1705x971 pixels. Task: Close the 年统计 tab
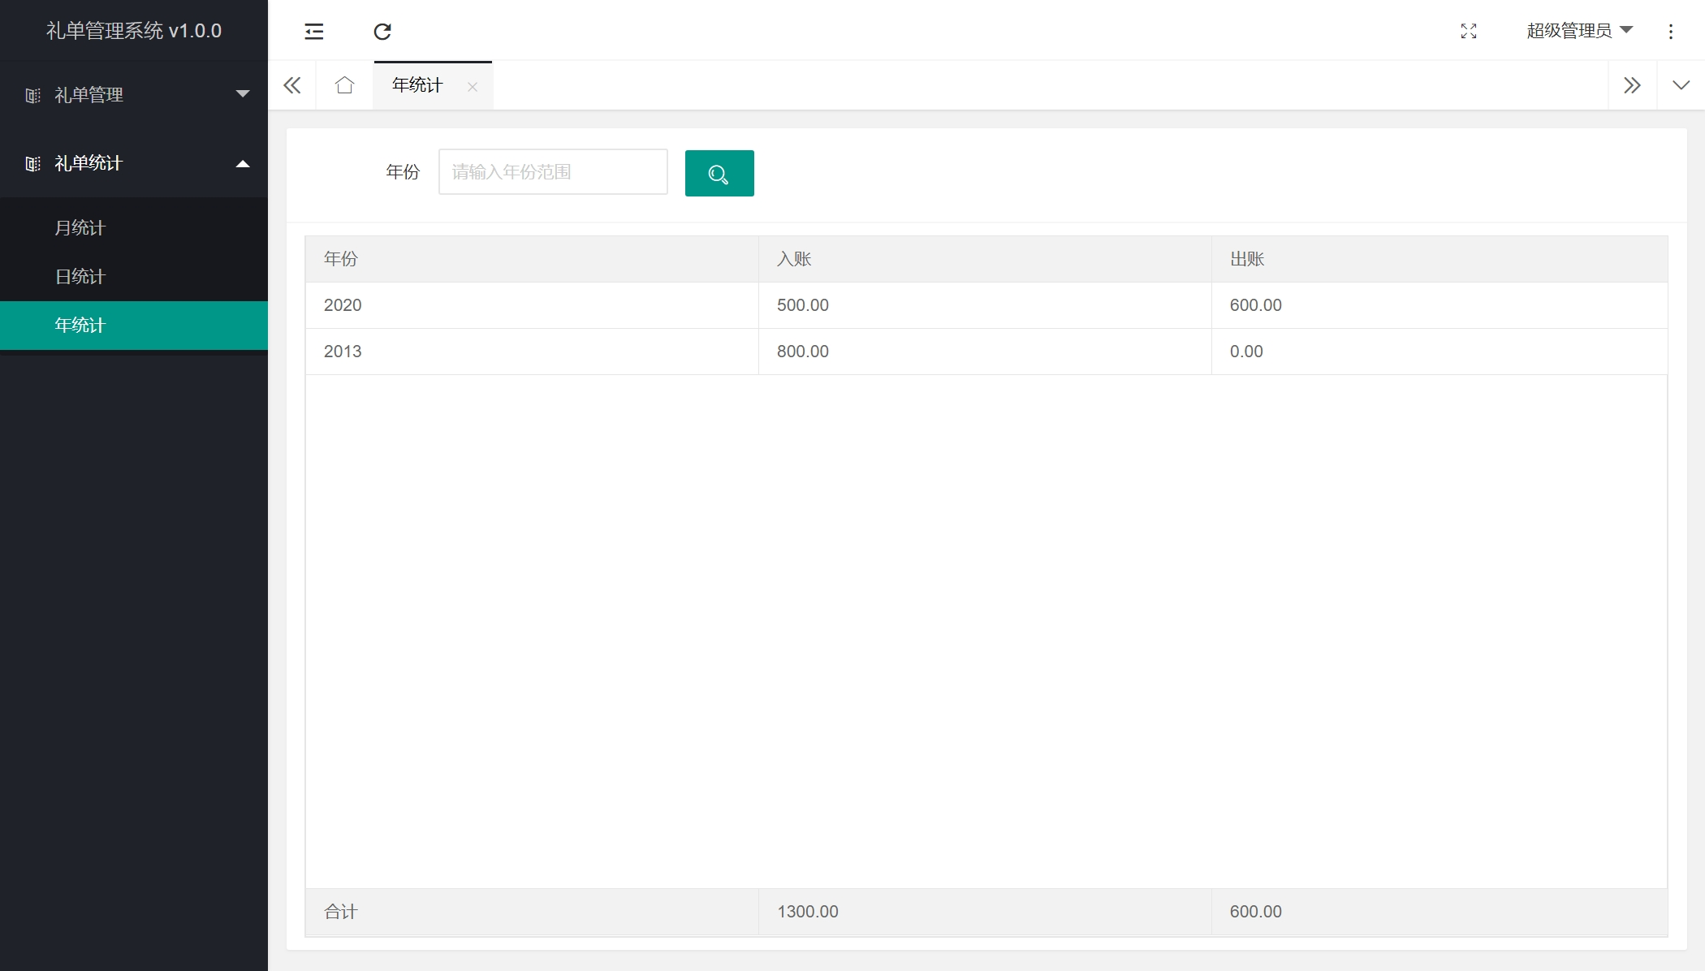pyautogui.click(x=473, y=87)
